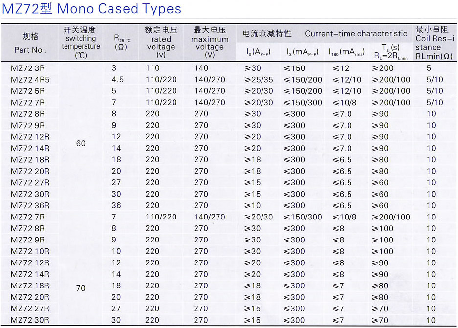Screen dimensions: 458x328
Task: Click the "I0 (AP-P)" sub-header
Action: 258,52
